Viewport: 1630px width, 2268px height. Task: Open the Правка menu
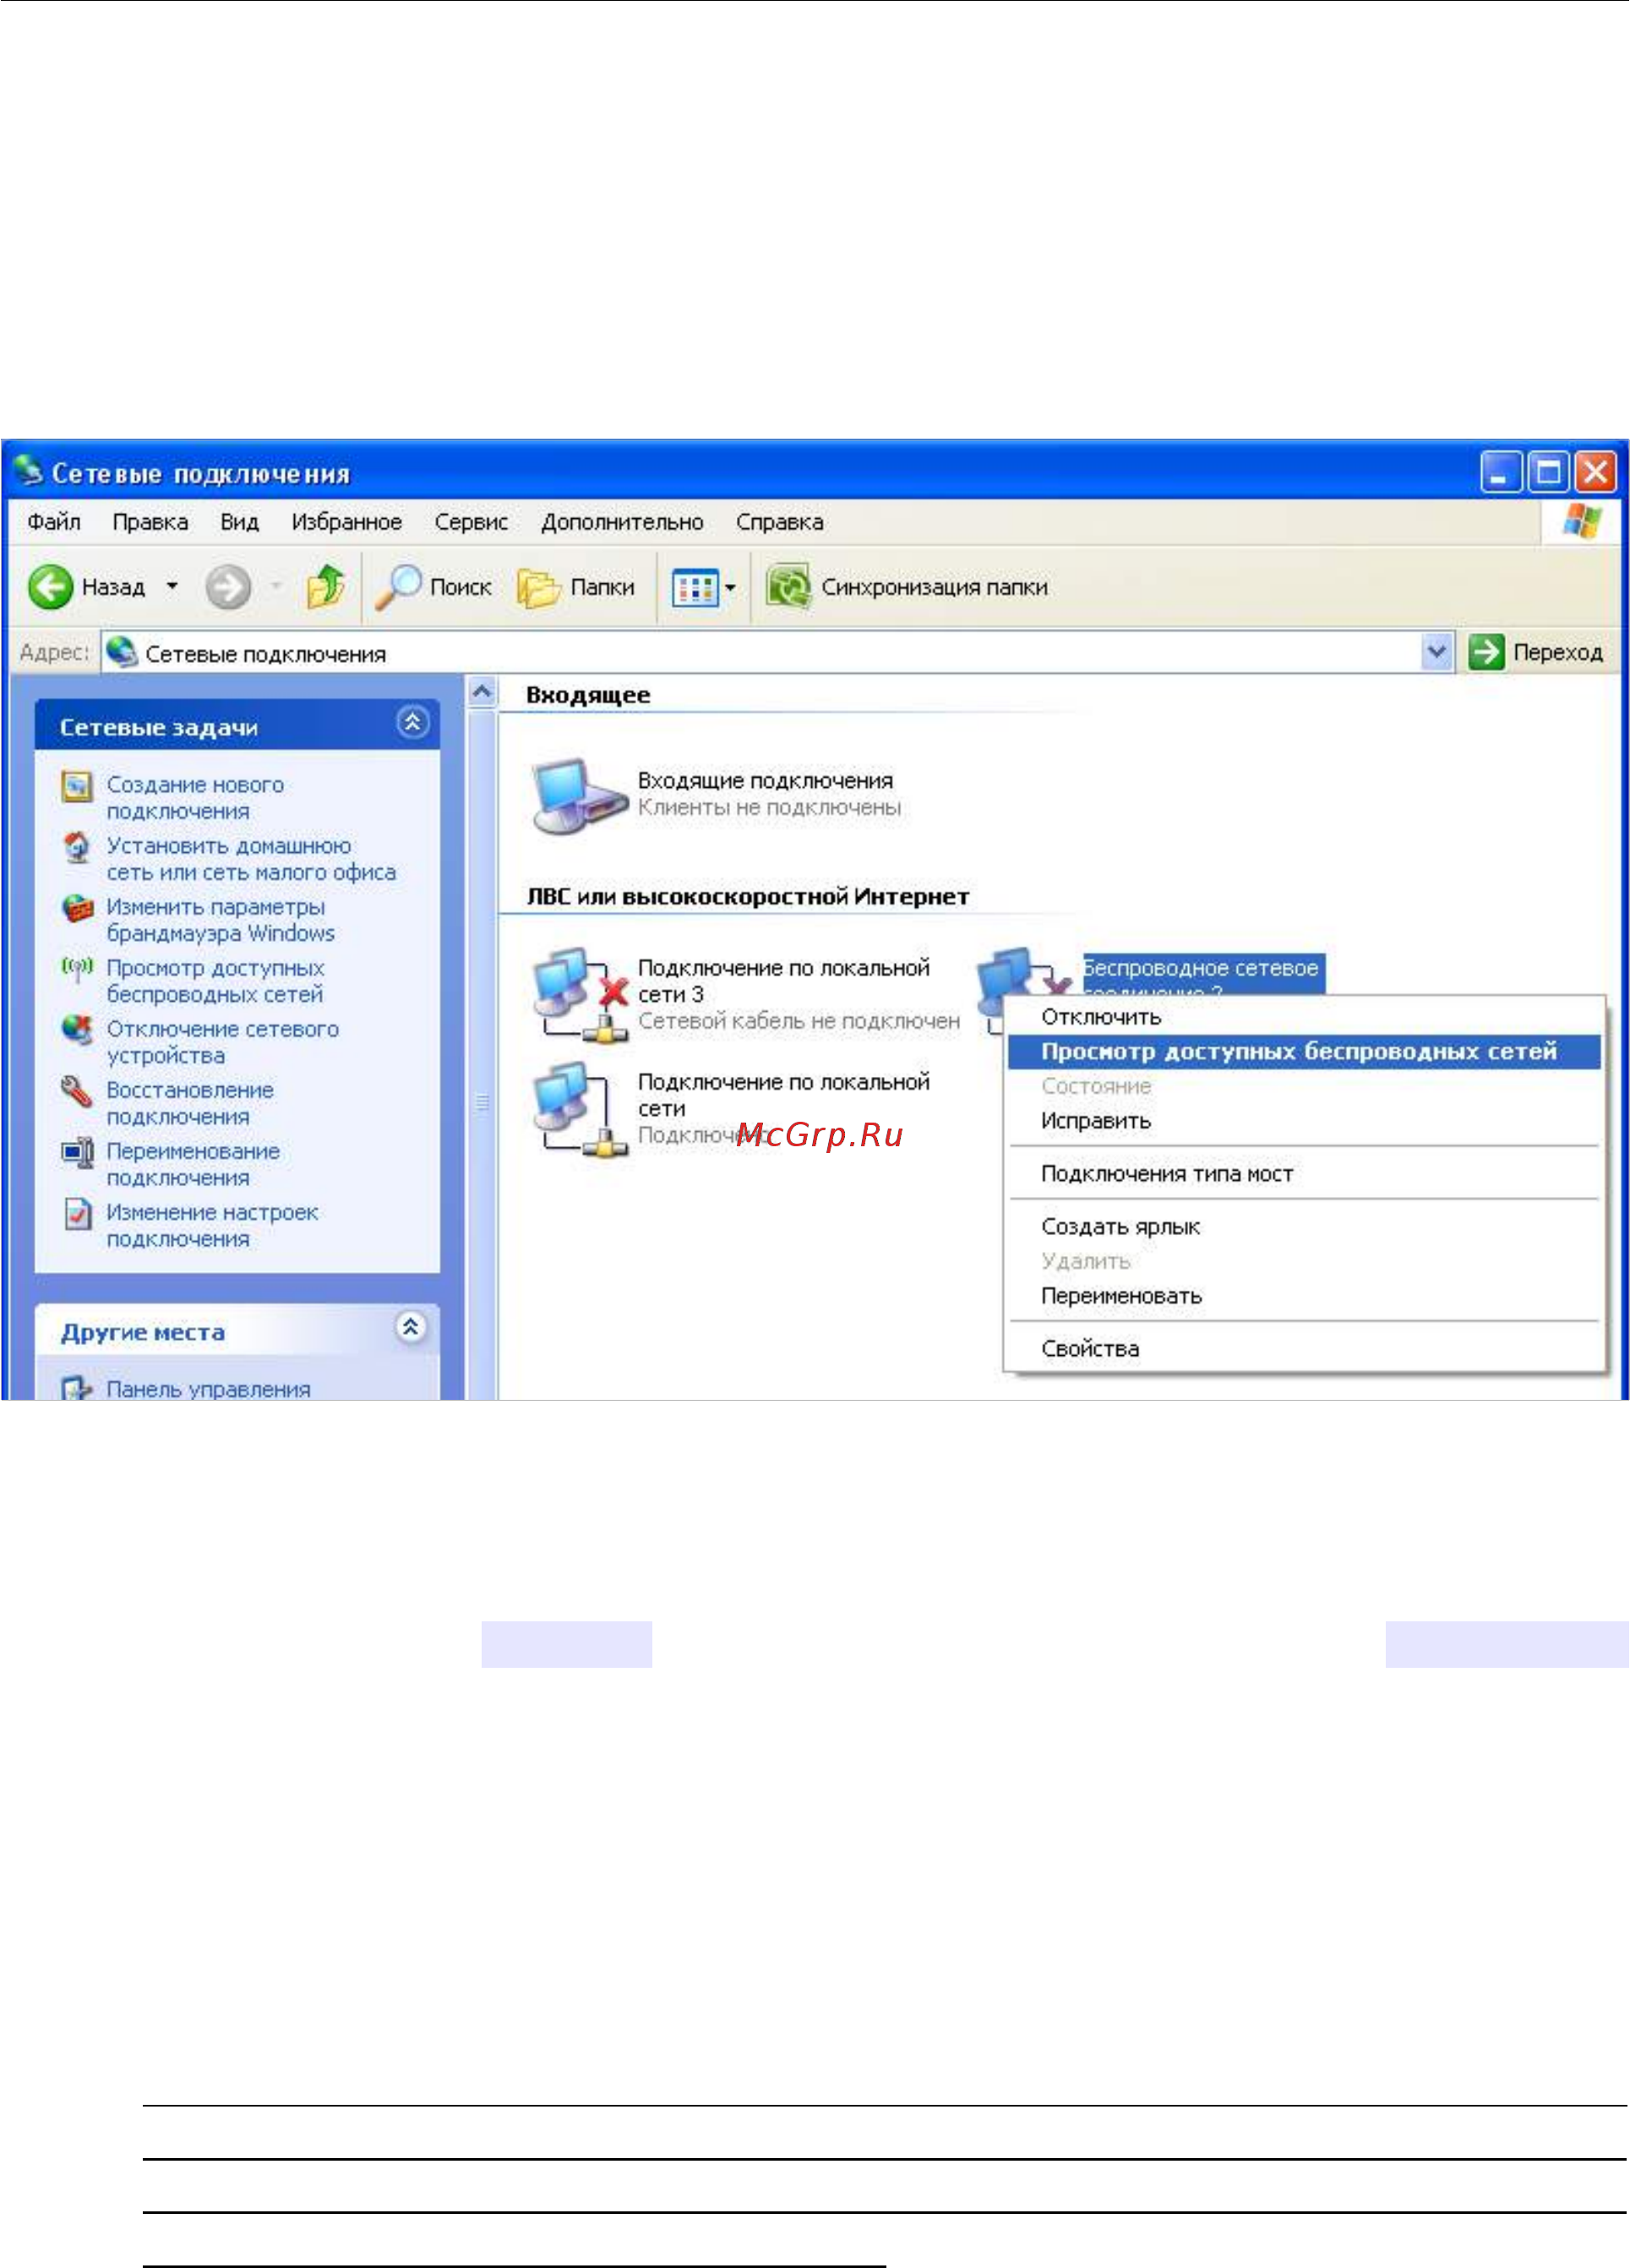[150, 522]
